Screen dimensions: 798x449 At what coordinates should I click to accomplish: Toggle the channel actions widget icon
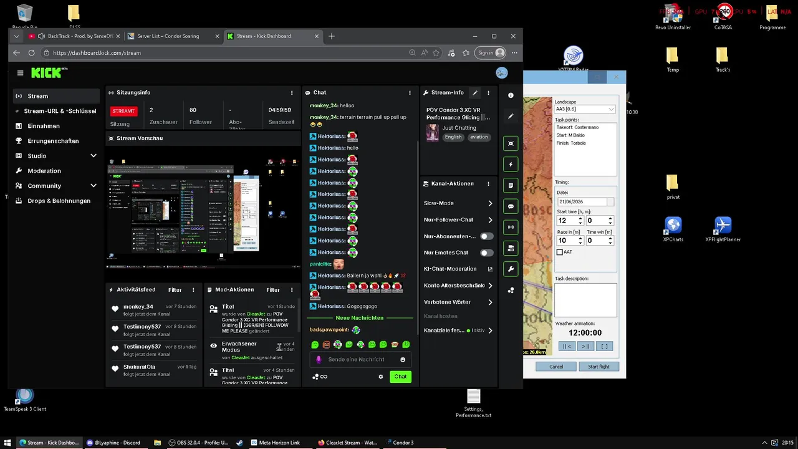point(511,248)
